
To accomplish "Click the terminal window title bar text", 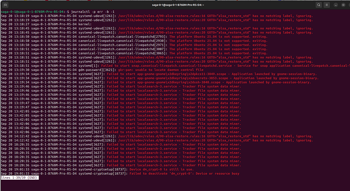I will click(x=175, y=3).
